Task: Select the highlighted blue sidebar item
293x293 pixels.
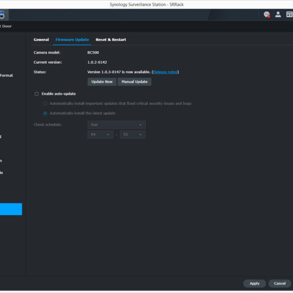Action: click(x=11, y=209)
